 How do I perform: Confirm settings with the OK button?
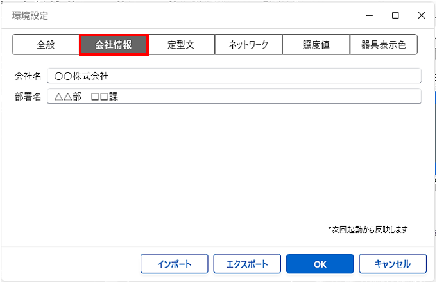[320, 263]
